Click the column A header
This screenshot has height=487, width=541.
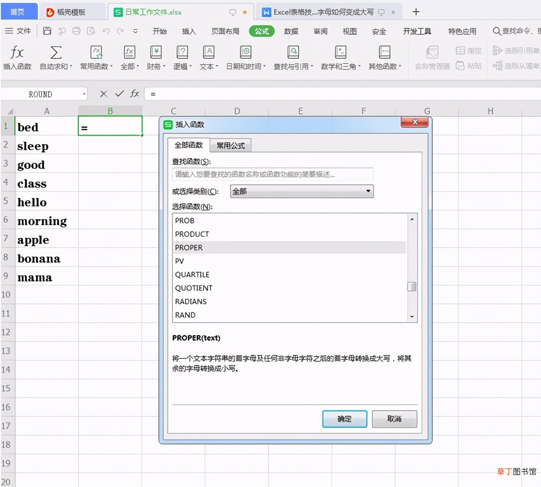click(47, 111)
